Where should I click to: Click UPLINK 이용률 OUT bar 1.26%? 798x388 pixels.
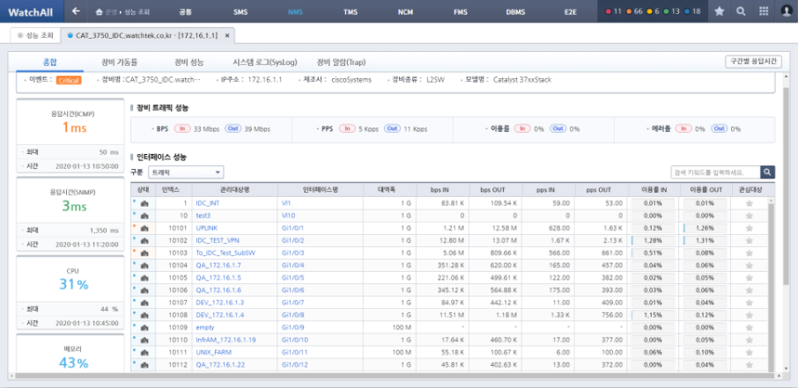pyautogui.click(x=705, y=228)
